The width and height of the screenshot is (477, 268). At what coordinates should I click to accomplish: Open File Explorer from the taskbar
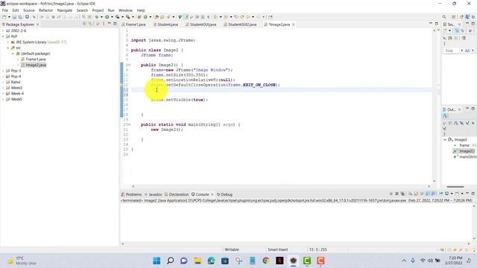198,261
